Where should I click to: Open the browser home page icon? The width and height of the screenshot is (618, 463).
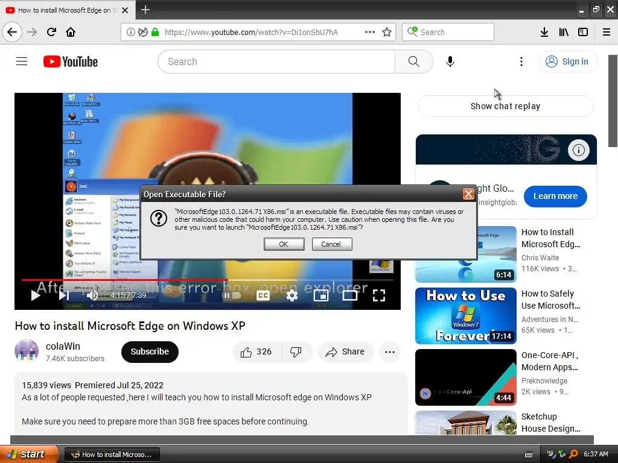(x=71, y=32)
